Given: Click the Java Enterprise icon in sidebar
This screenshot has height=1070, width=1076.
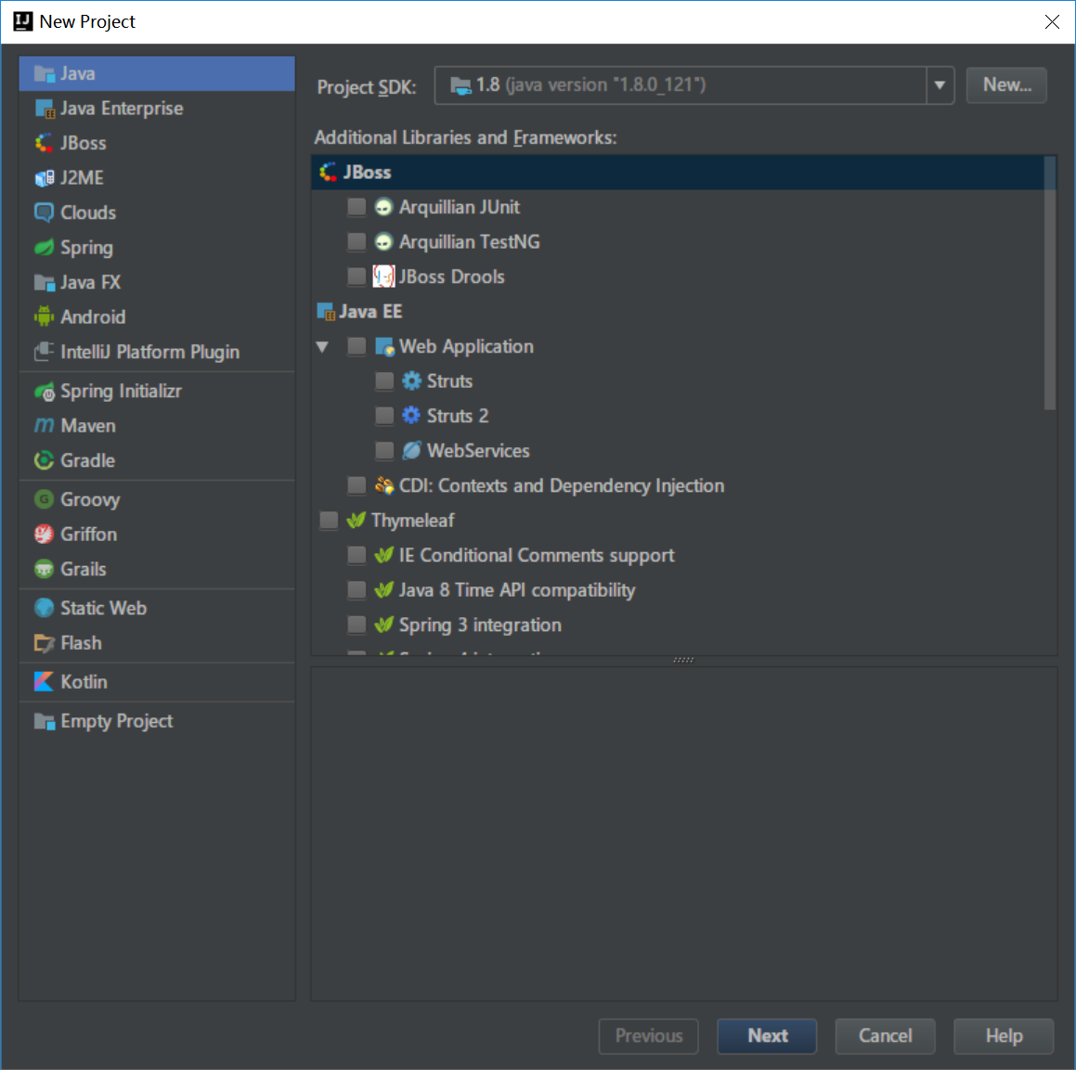Looking at the screenshot, I should point(44,109).
